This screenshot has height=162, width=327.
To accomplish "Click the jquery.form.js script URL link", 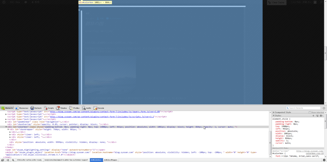I will coord(105,112).
